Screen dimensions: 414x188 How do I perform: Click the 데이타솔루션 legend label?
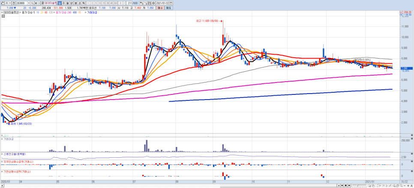[x=11, y=12]
